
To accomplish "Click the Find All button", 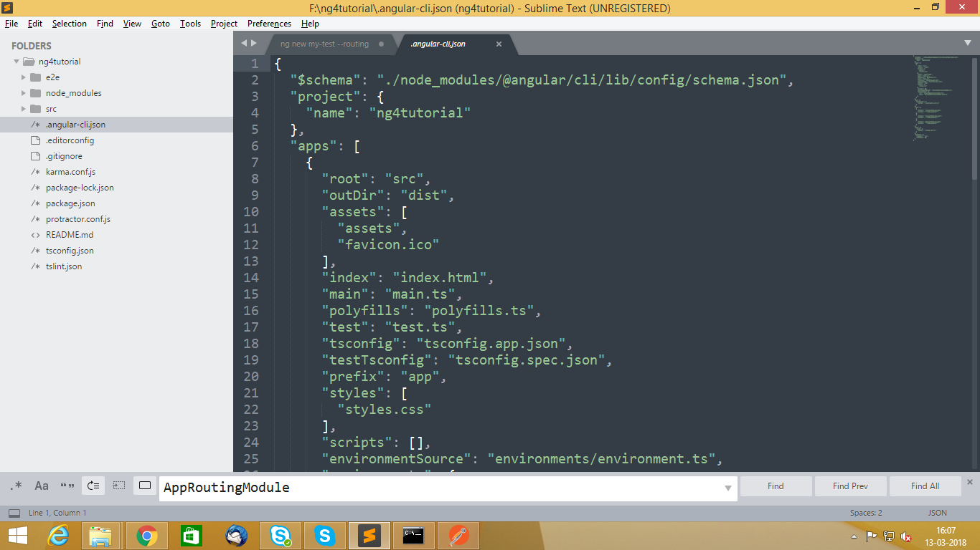I will 925,486.
